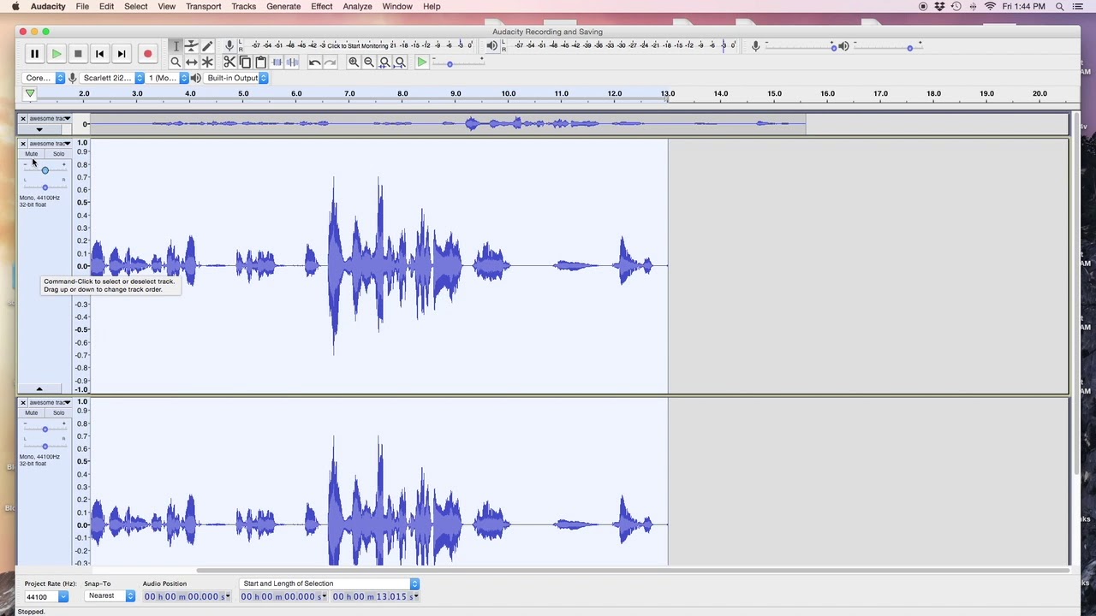1096x616 pixels.
Task: Adjust second track's gain slider
Action: (45, 169)
